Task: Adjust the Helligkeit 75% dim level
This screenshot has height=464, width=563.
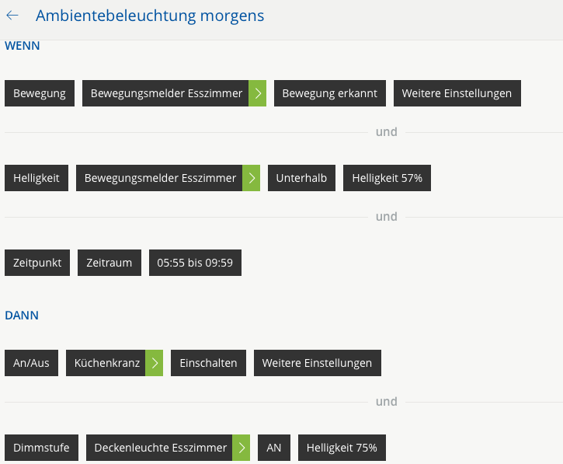Action: click(x=342, y=448)
